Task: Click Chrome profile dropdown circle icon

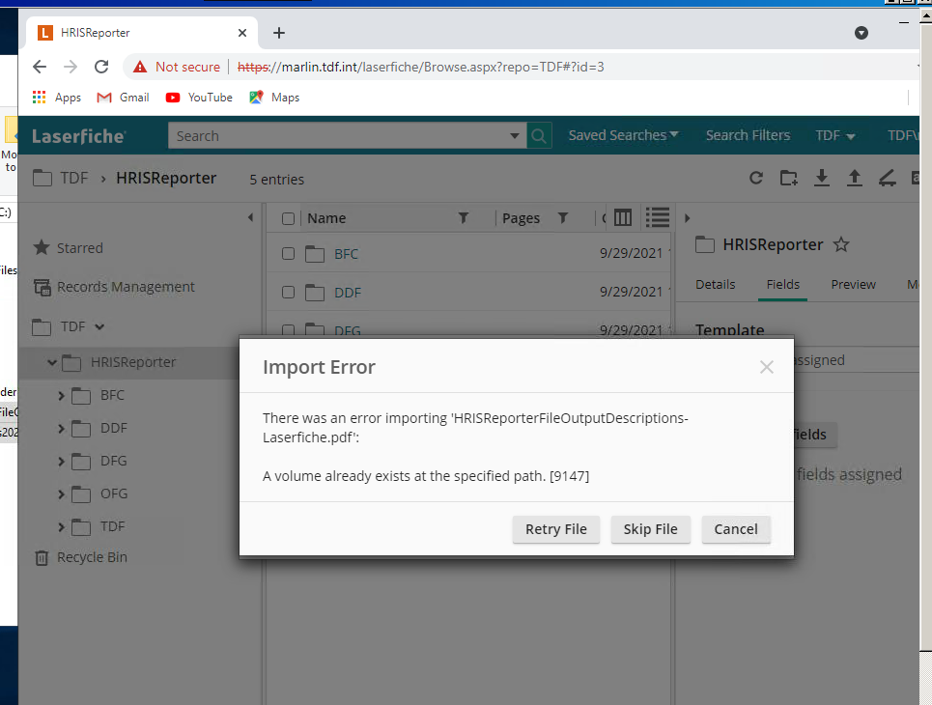Action: click(861, 33)
